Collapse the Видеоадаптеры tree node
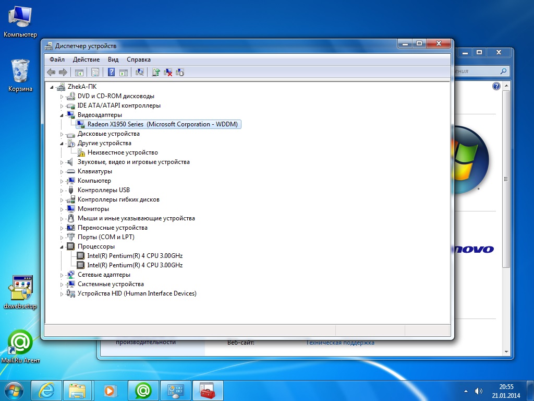The image size is (534, 401). tap(62, 115)
